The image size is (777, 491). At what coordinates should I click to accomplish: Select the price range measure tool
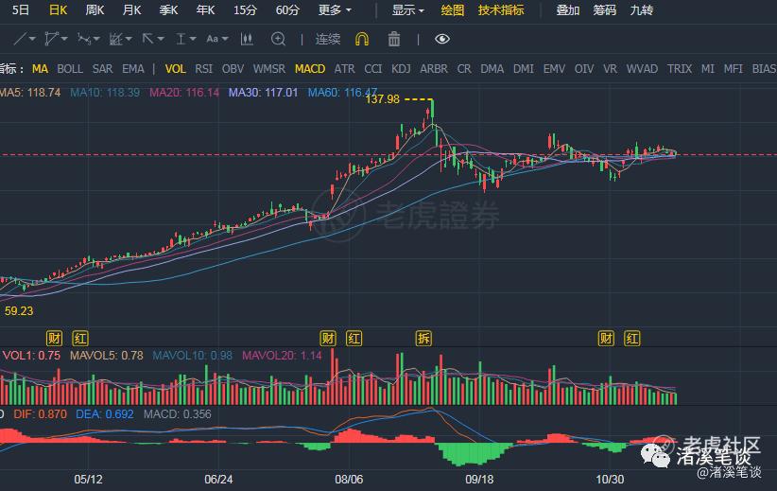click(x=181, y=39)
